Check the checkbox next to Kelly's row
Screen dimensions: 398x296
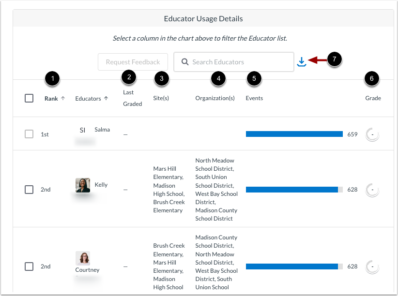pyautogui.click(x=29, y=189)
